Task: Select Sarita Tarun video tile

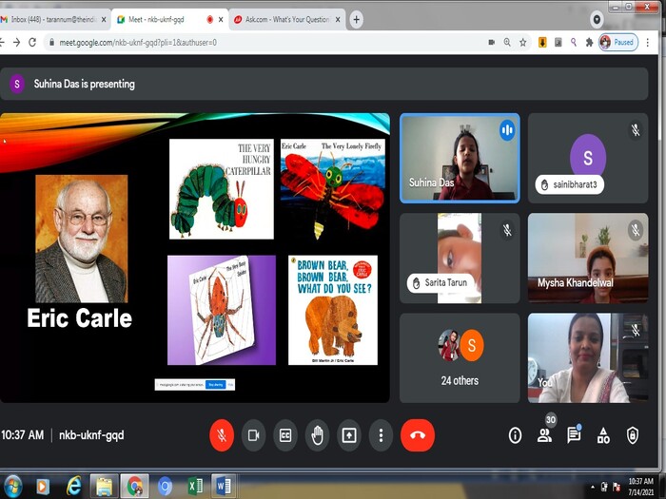Action: pyautogui.click(x=460, y=258)
